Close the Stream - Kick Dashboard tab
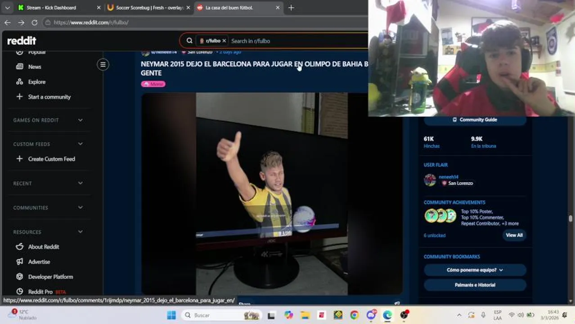The width and height of the screenshot is (575, 324). tap(99, 8)
